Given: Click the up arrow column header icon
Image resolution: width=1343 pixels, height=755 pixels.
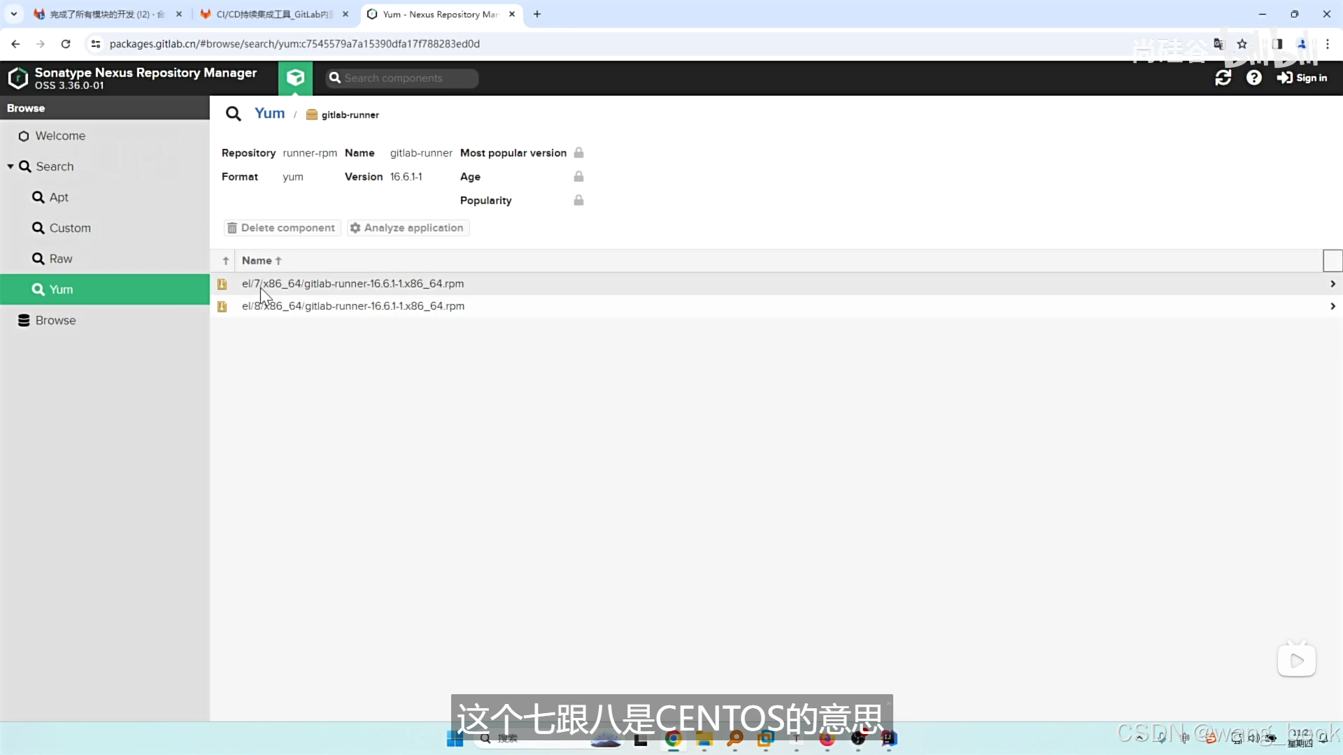Looking at the screenshot, I should [225, 261].
